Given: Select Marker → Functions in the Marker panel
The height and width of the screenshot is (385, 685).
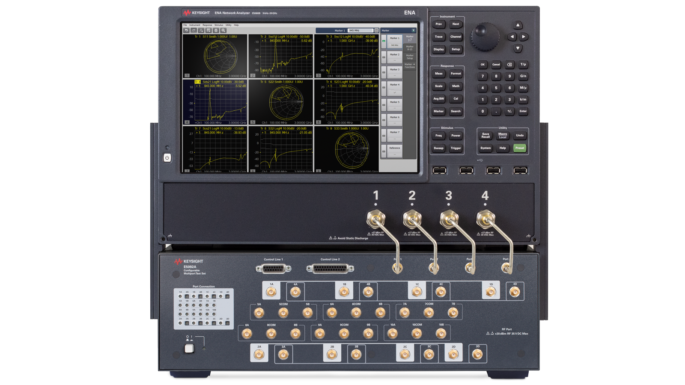Looking at the screenshot, I should pyautogui.click(x=409, y=65).
